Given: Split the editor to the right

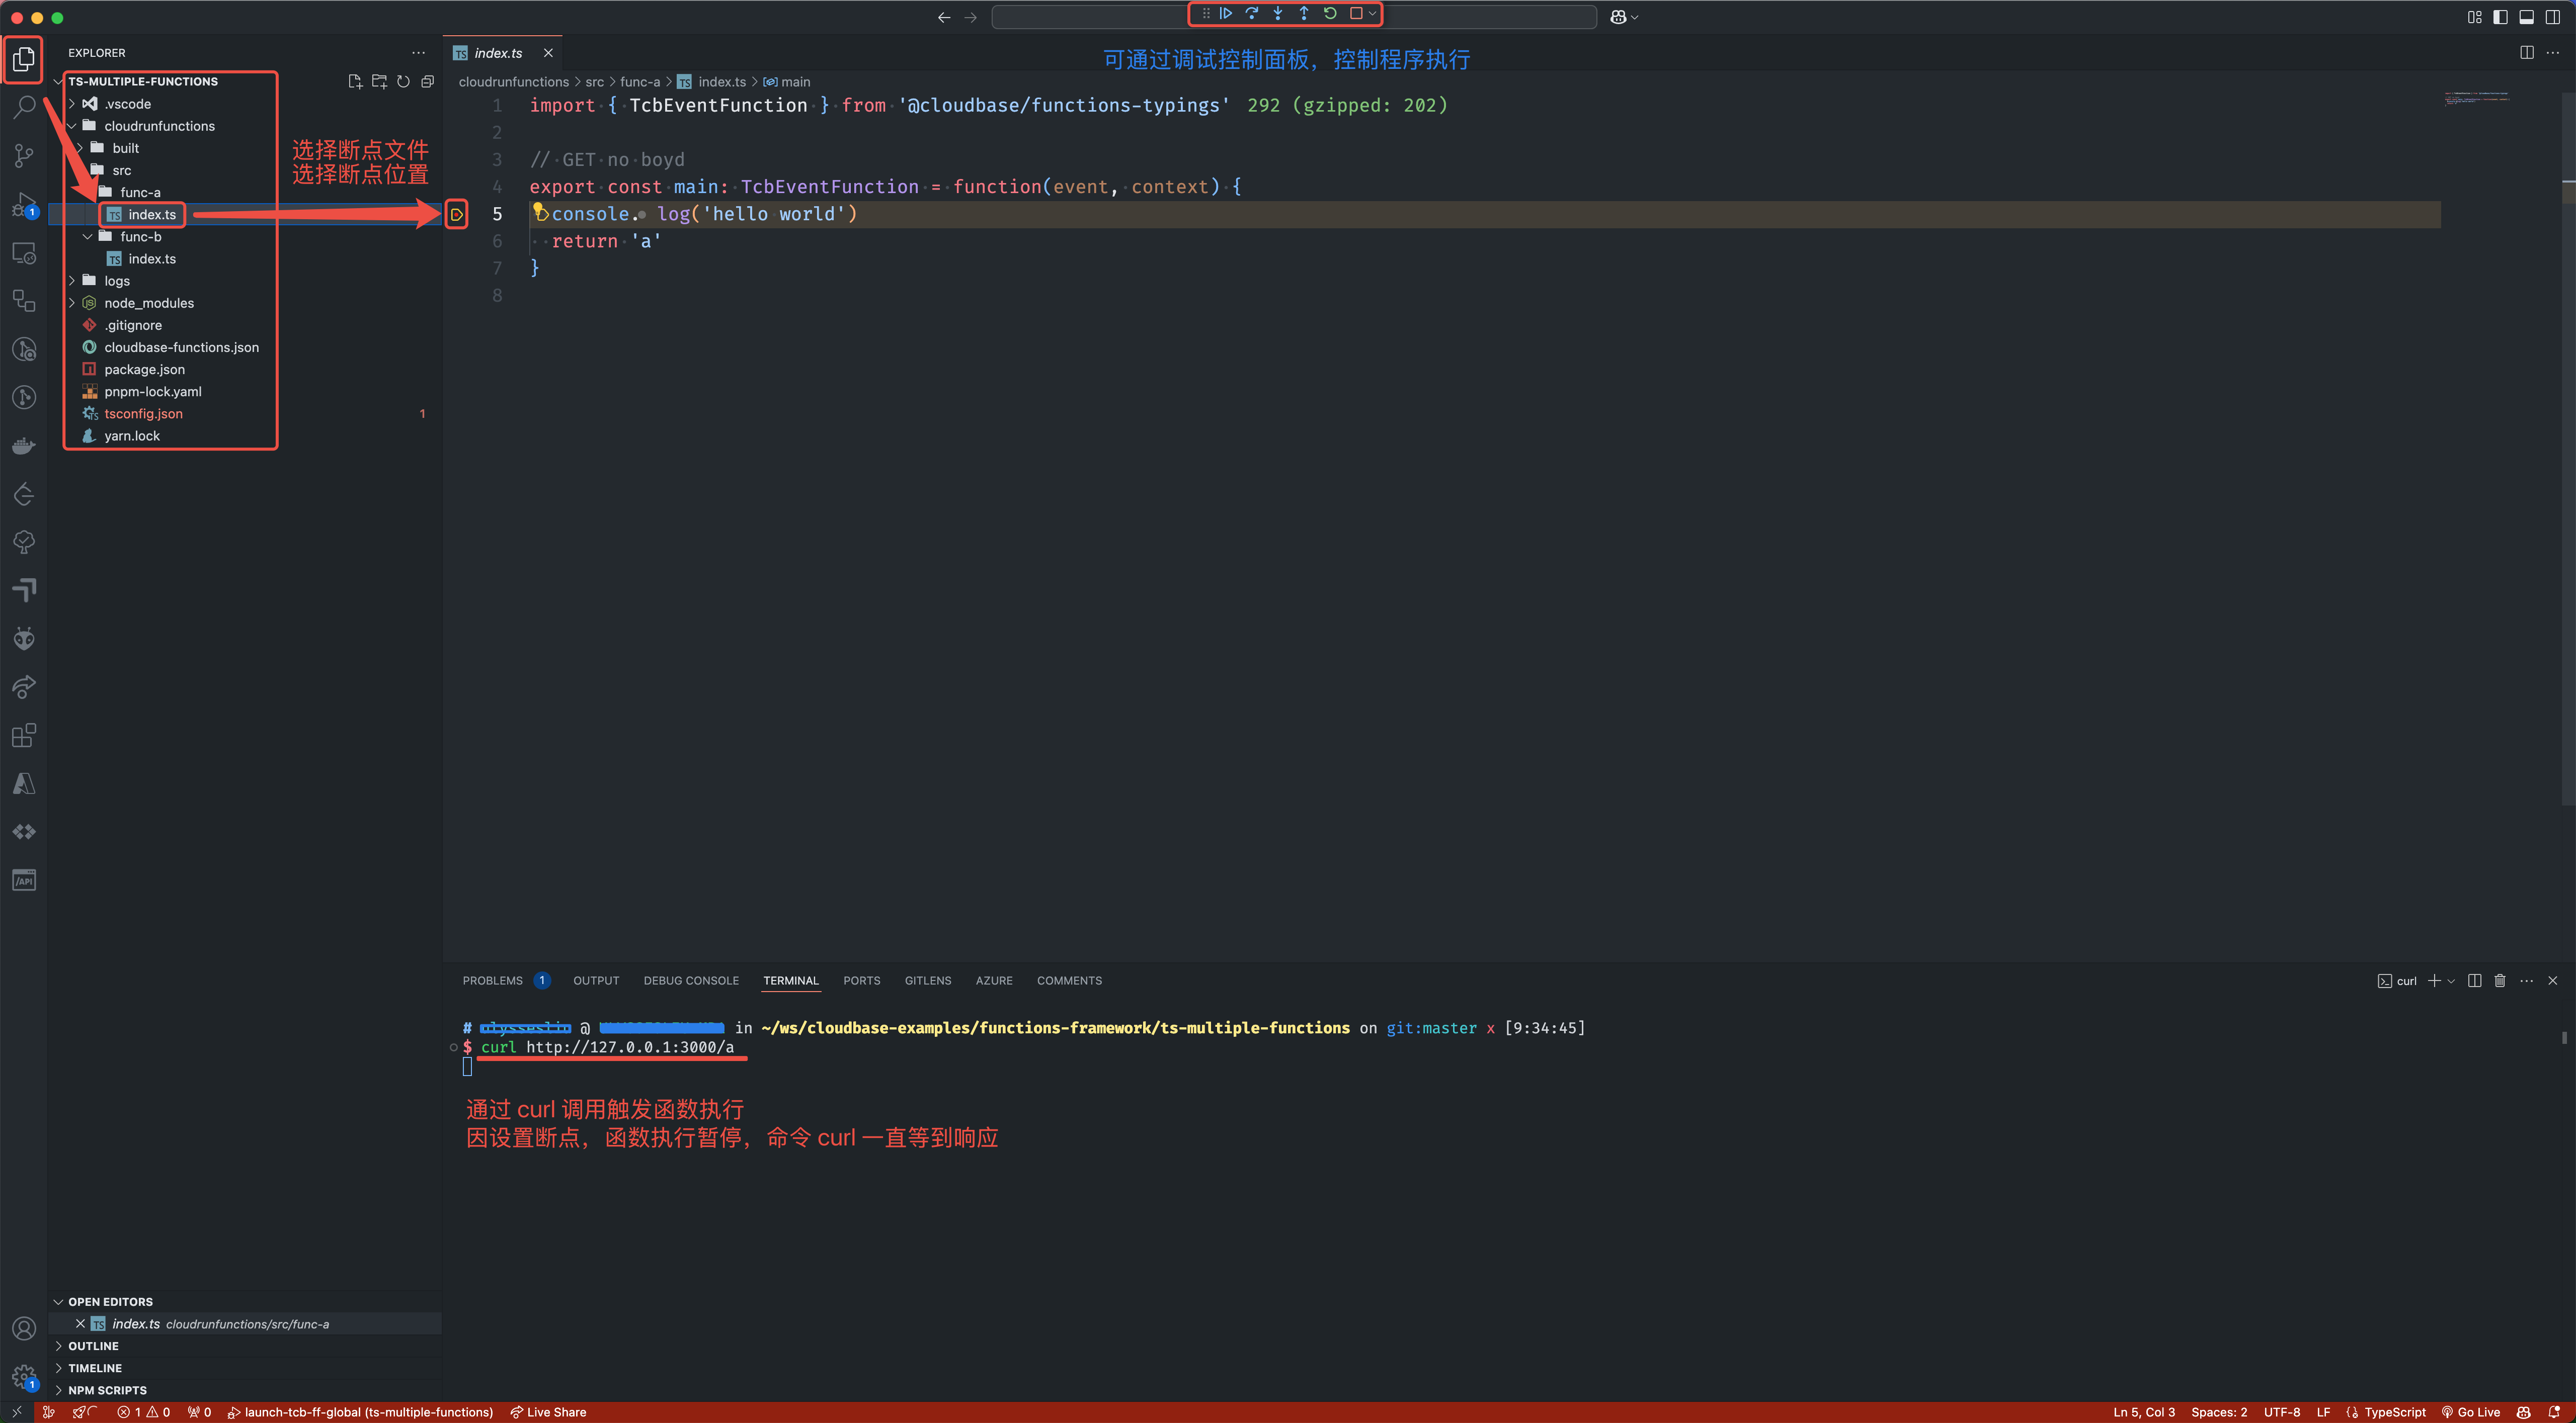Looking at the screenshot, I should click(2526, 53).
